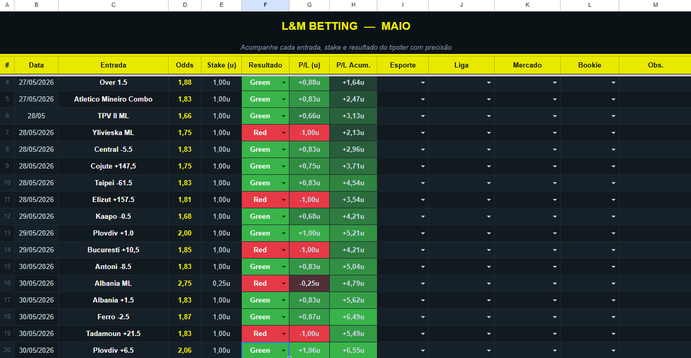Click the Entrada column heading cell
The image size is (691, 358).
point(113,65)
